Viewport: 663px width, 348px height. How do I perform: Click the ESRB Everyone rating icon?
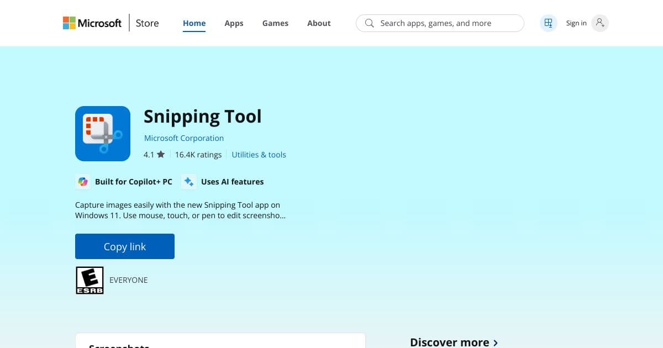[x=90, y=280]
